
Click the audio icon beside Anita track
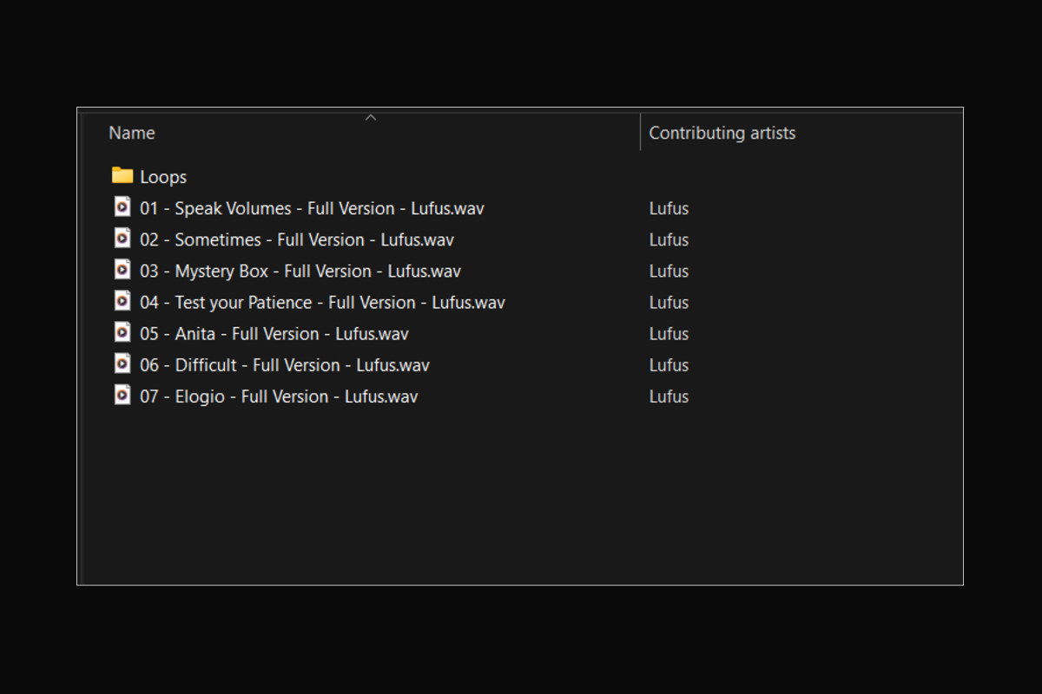tap(122, 332)
